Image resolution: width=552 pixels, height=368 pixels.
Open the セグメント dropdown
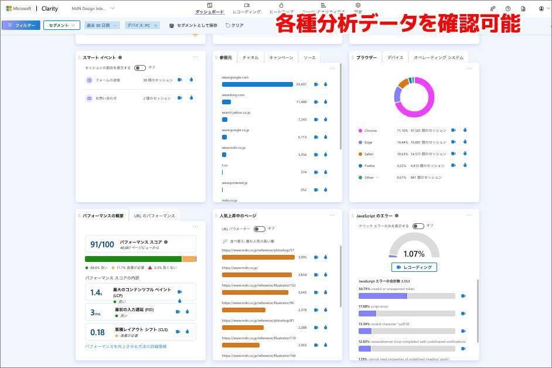tap(61, 25)
